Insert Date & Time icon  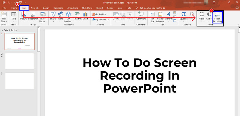pos(175,13)
